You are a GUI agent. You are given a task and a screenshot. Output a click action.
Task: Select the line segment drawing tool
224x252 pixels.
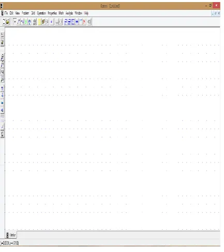[19, 22]
